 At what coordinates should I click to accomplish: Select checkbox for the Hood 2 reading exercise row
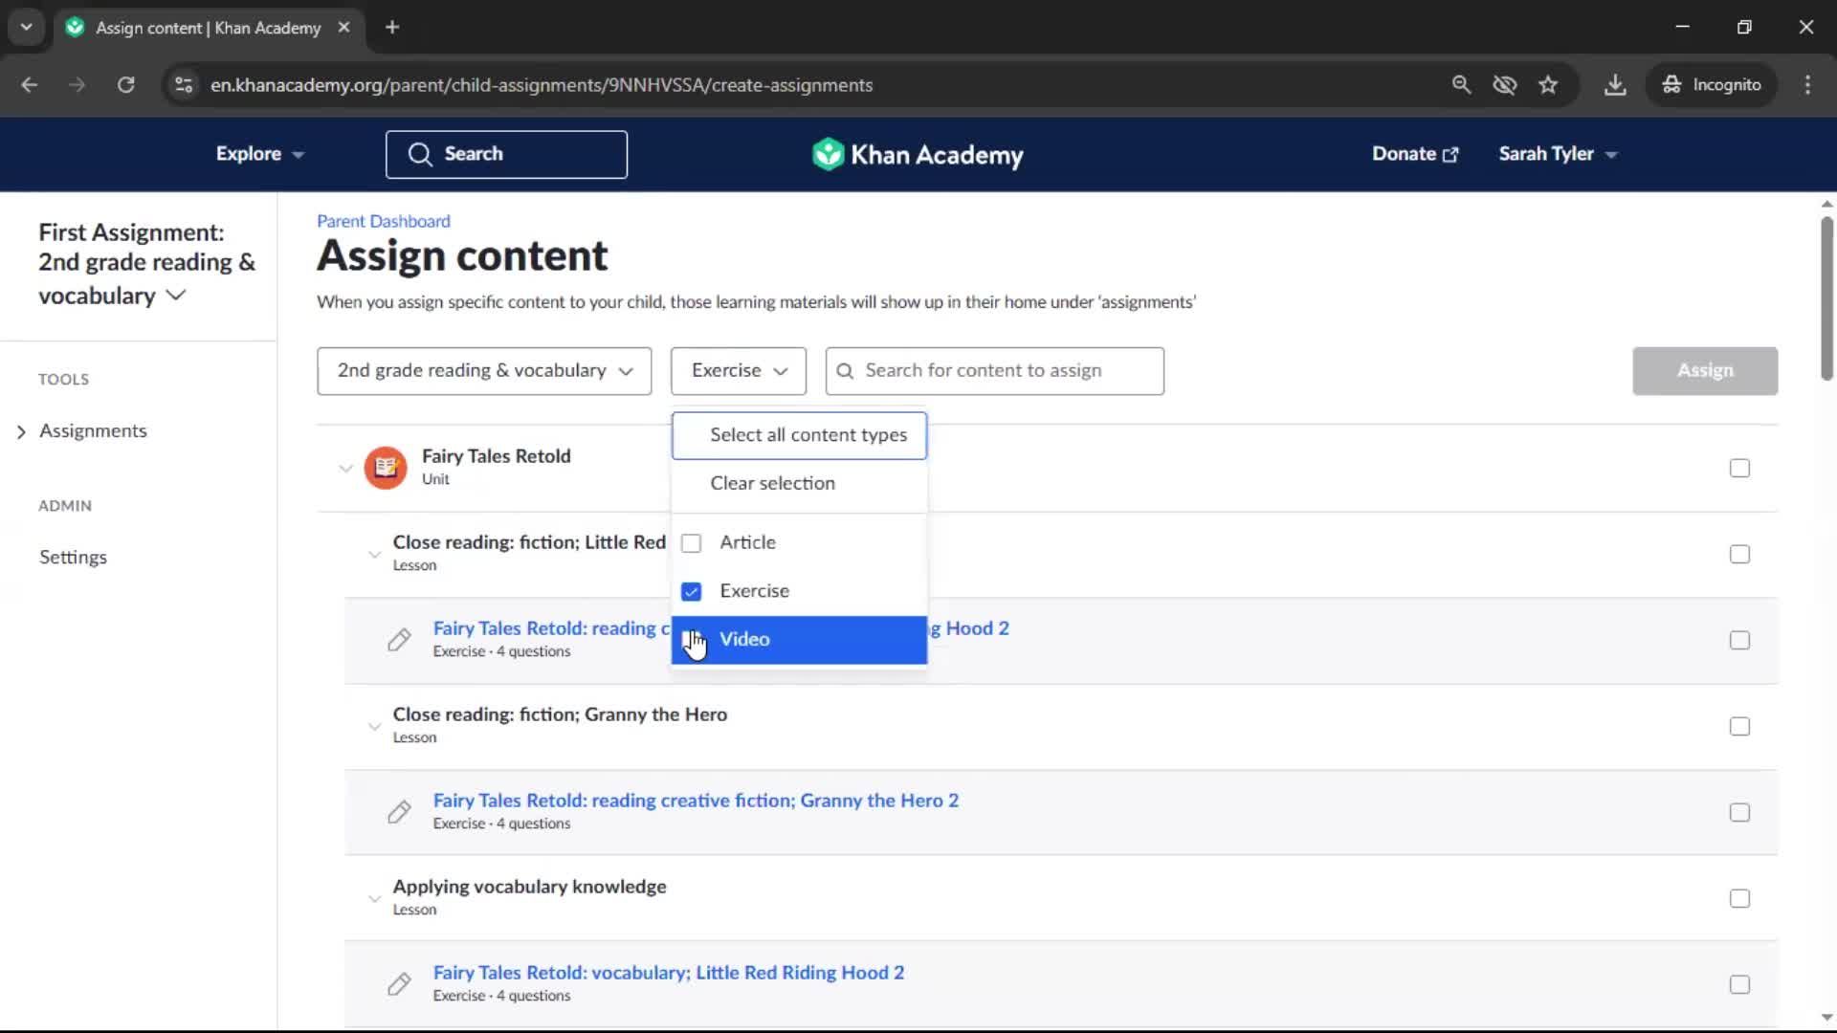pos(1739,640)
